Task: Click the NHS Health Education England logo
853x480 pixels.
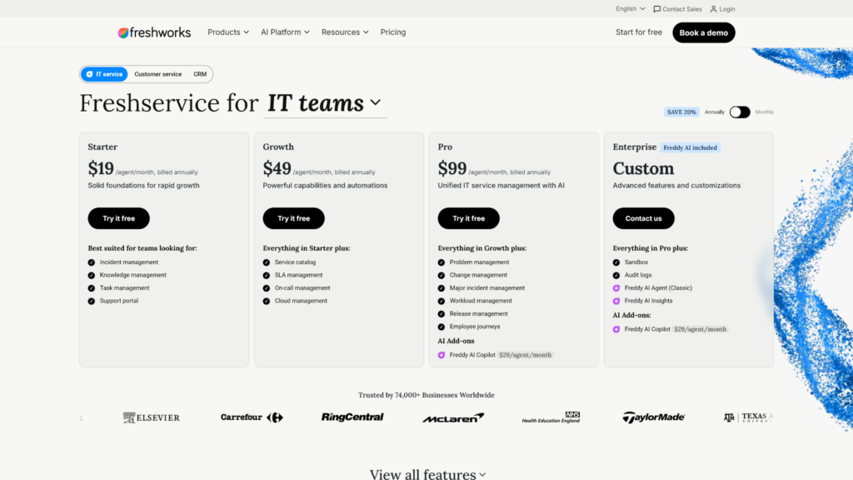Action: 551,417
